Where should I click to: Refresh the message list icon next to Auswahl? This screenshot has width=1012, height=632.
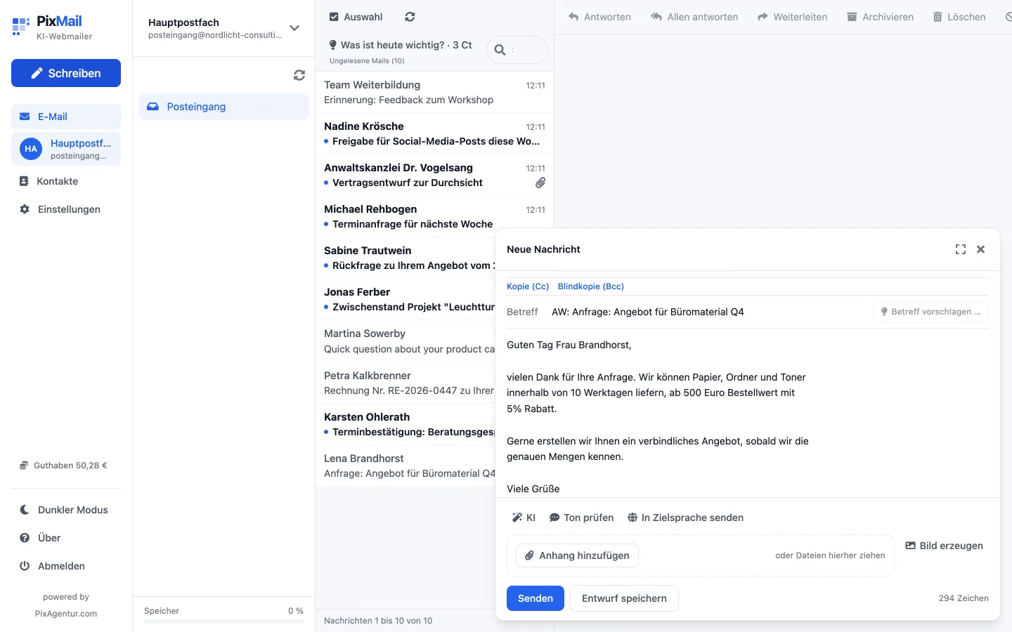coord(410,17)
